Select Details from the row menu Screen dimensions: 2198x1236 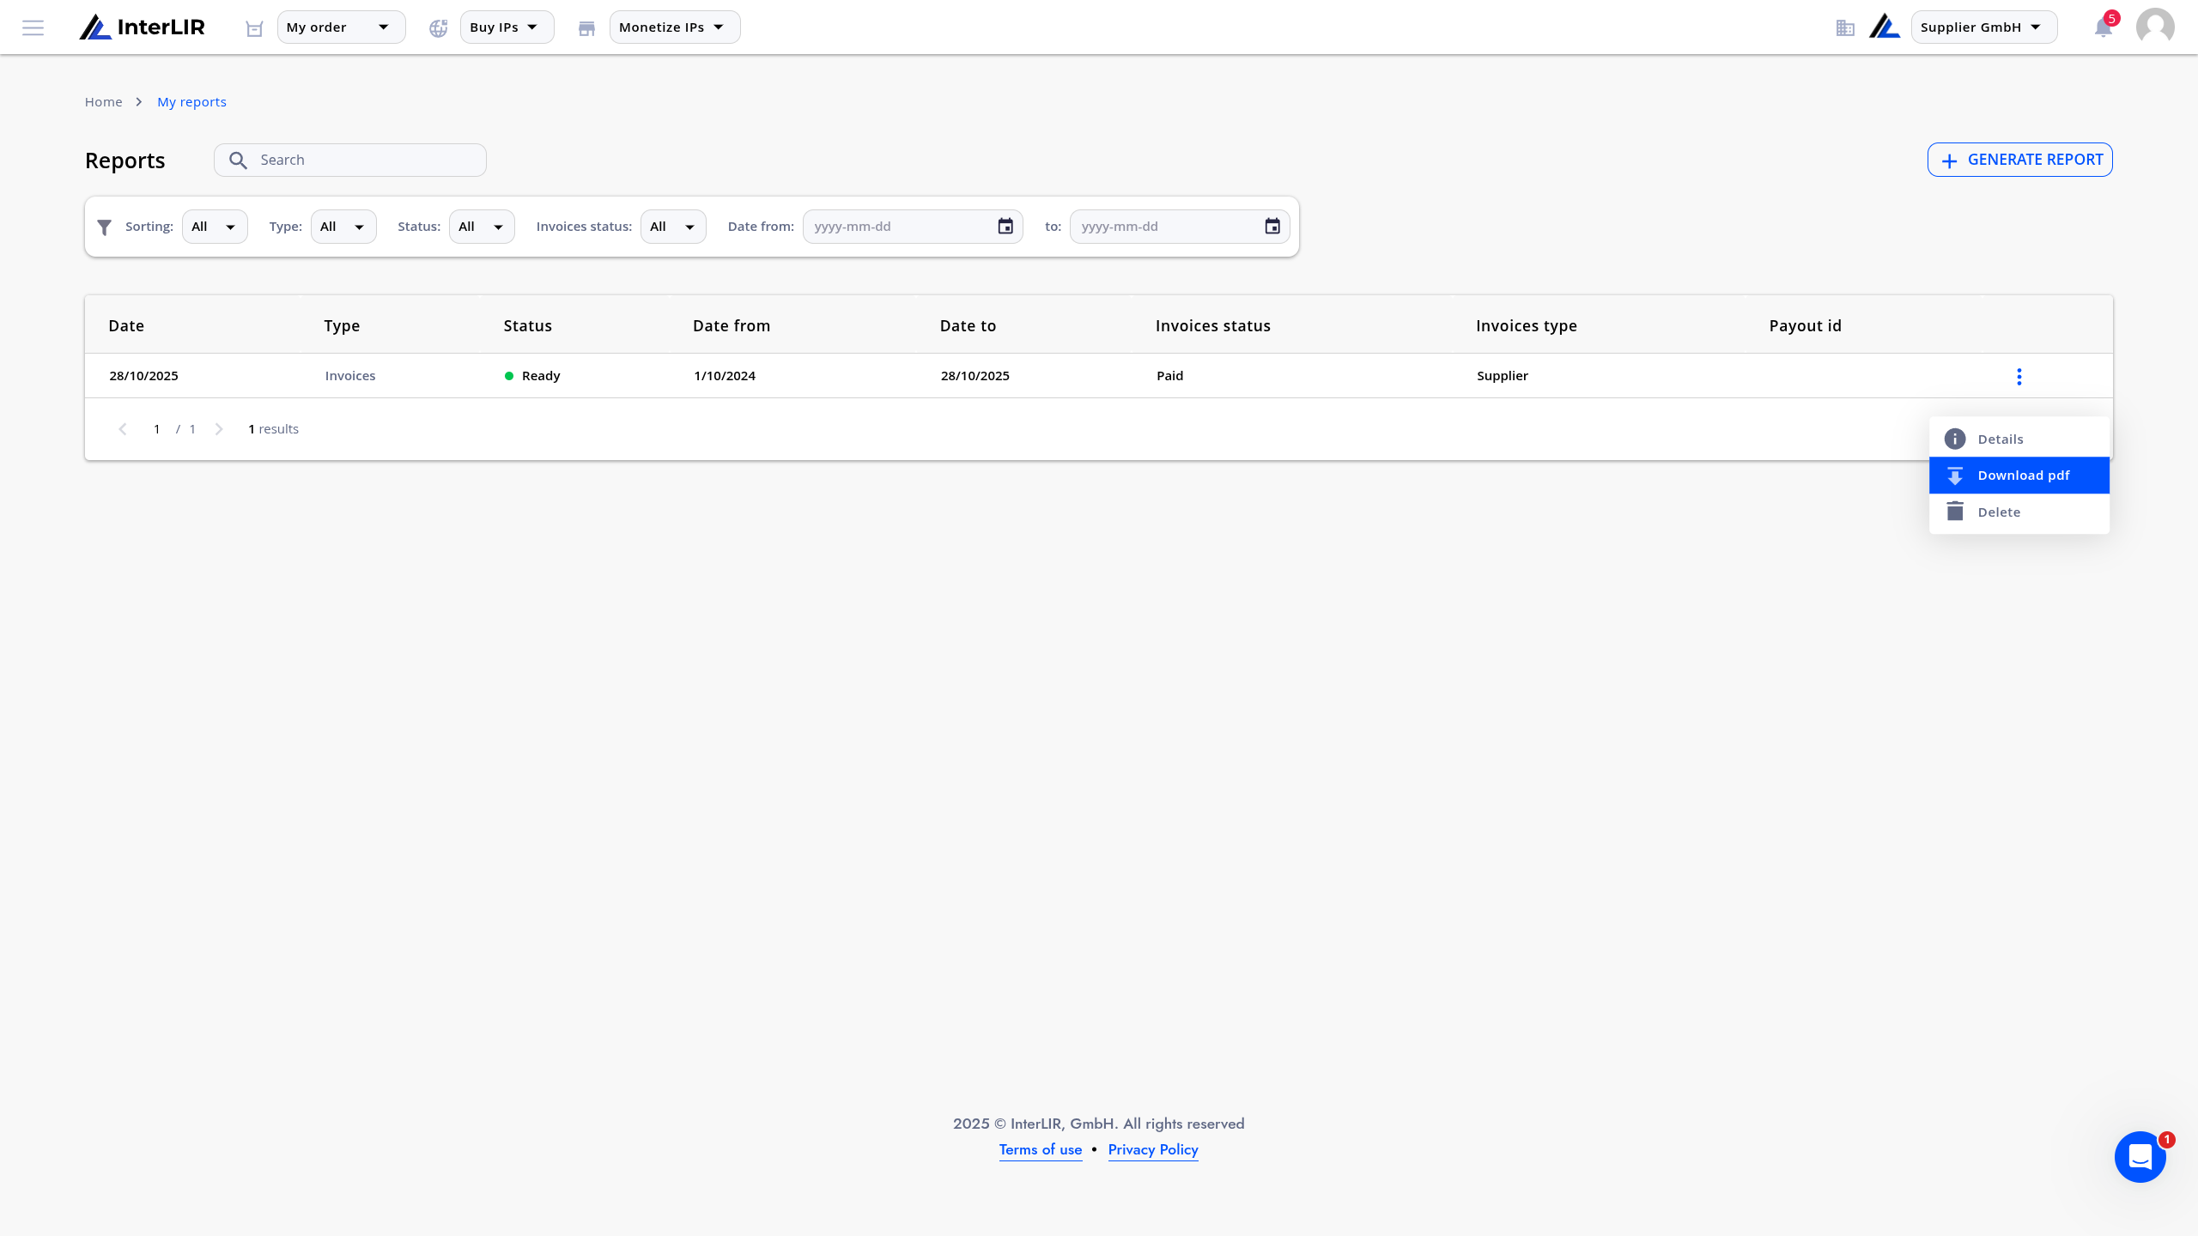tap(2019, 439)
